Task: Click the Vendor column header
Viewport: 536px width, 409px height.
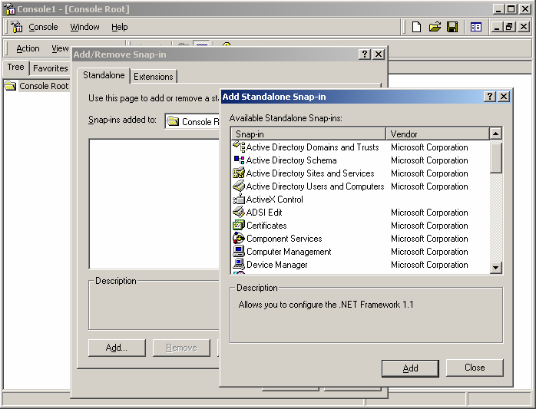Action: (438, 134)
